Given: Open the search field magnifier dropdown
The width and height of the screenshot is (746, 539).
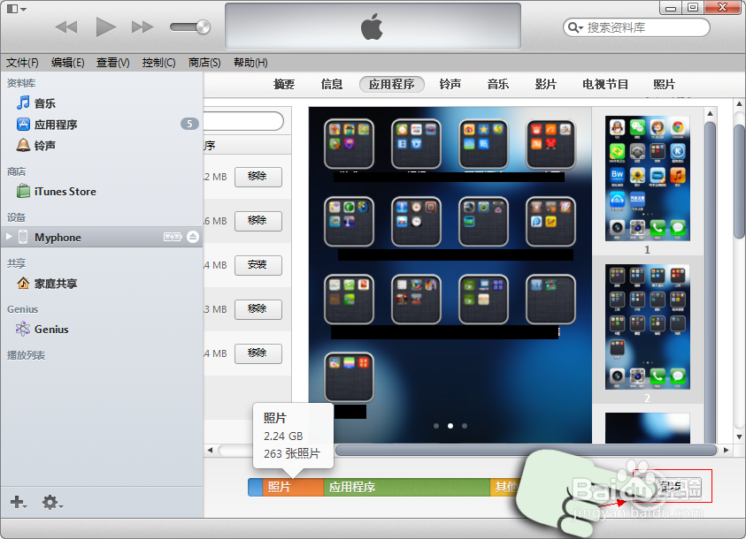Looking at the screenshot, I should pos(575,27).
